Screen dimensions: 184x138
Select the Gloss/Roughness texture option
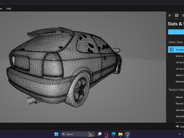[x=180, y=117]
